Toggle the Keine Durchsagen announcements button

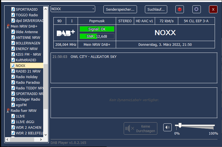pyautogui.click(x=140, y=128)
